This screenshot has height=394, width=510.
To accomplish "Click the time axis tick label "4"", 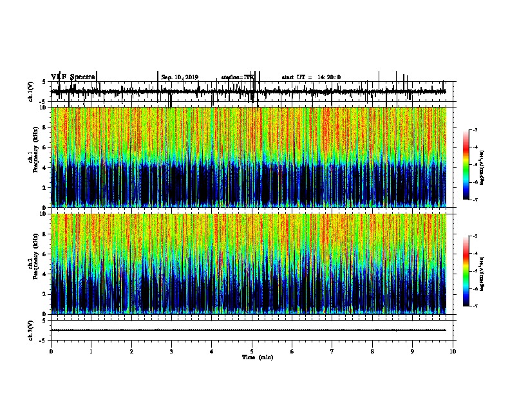I will (212, 352).
